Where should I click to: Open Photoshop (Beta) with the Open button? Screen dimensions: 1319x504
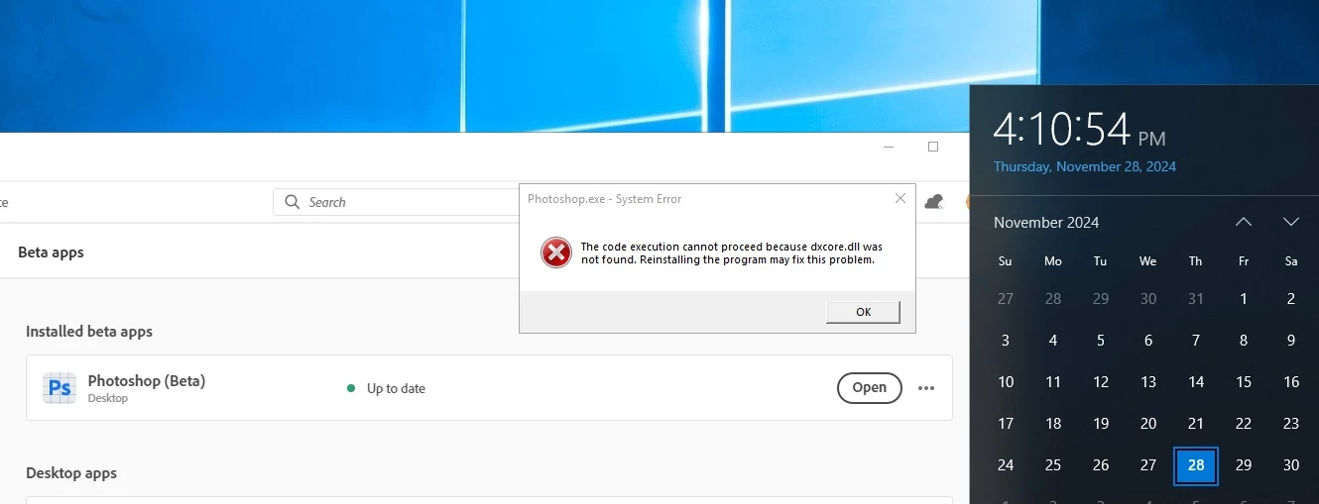coord(870,388)
